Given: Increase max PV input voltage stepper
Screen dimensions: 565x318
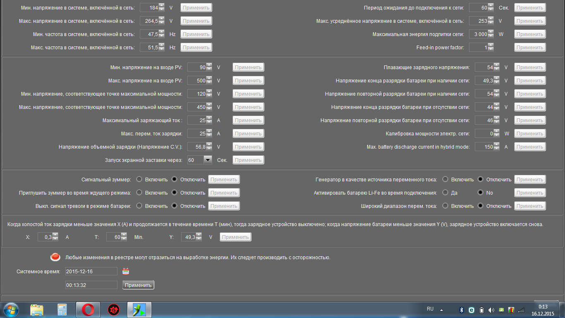Looking at the screenshot, I should (x=209, y=79).
